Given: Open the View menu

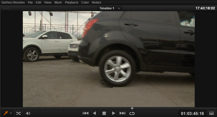Looking at the screenshot, I should [x=48, y=3].
